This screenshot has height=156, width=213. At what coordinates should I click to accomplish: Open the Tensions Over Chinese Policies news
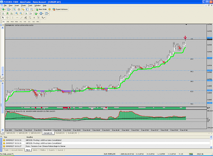[106, 146]
